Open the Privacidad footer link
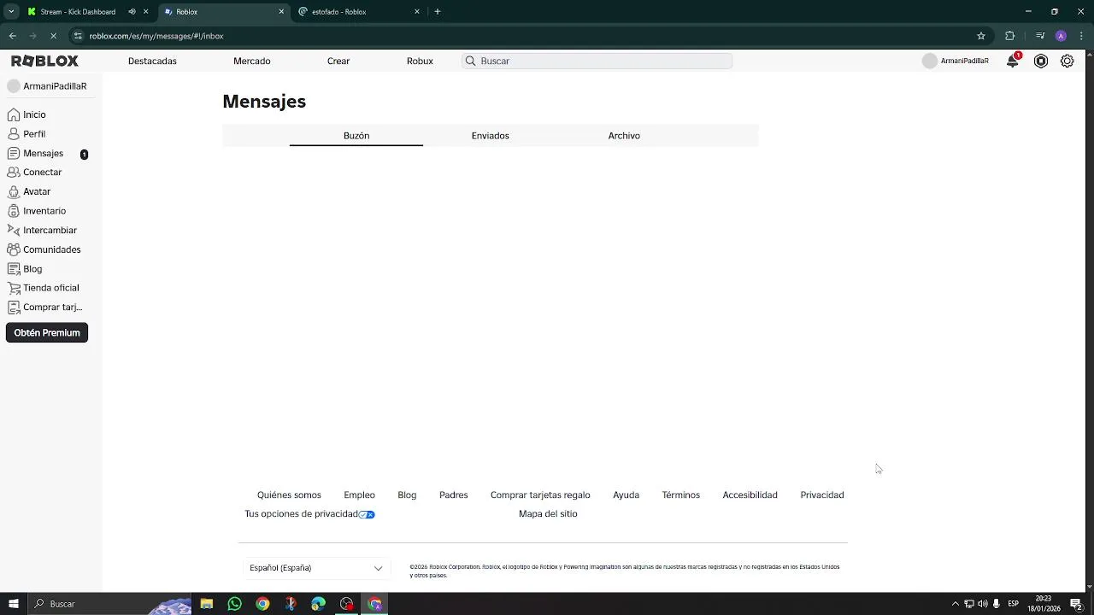The width and height of the screenshot is (1094, 615). point(822,495)
